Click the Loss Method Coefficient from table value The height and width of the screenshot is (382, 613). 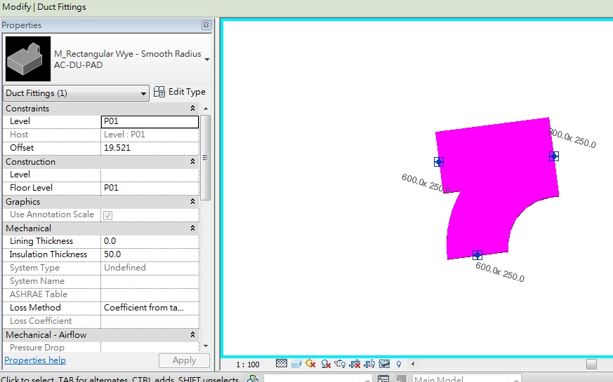click(x=150, y=308)
